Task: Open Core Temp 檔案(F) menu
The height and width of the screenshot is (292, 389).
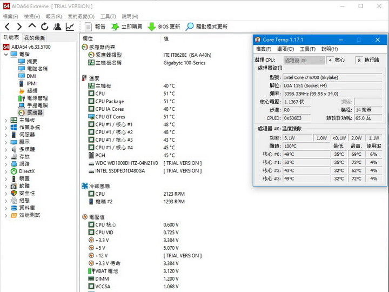Action: point(264,49)
